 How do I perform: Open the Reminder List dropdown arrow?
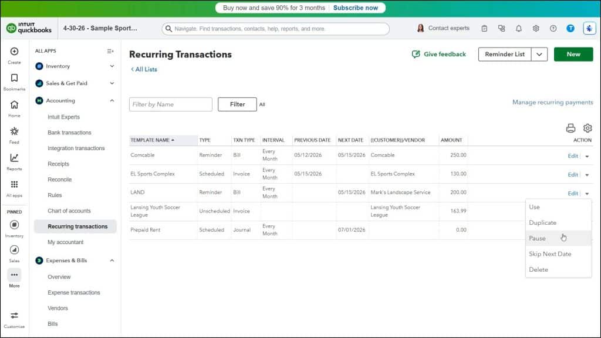(x=539, y=55)
